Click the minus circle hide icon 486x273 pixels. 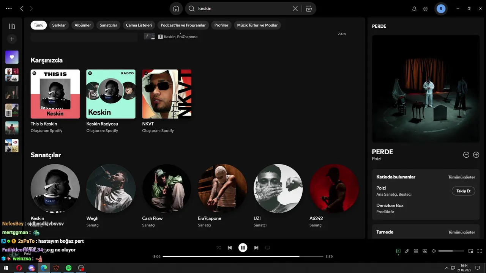[x=466, y=155]
